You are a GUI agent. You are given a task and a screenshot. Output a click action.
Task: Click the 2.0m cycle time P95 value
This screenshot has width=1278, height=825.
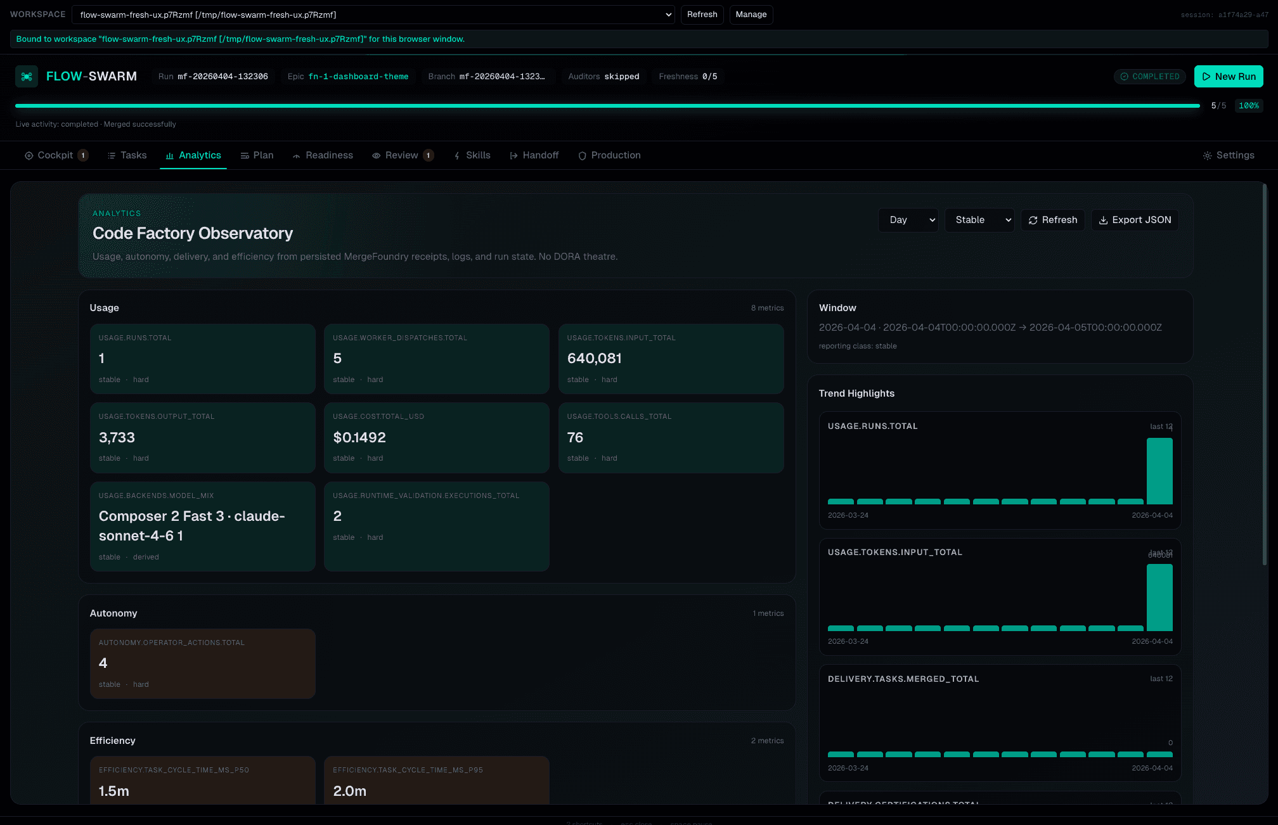pyautogui.click(x=350, y=791)
